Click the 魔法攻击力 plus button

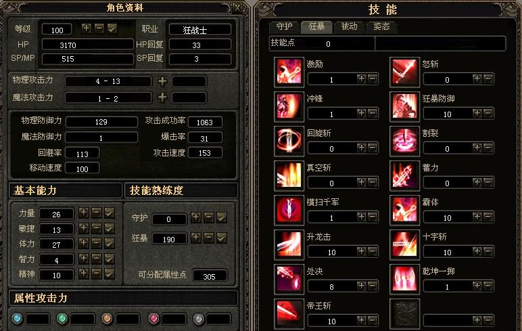(x=162, y=97)
